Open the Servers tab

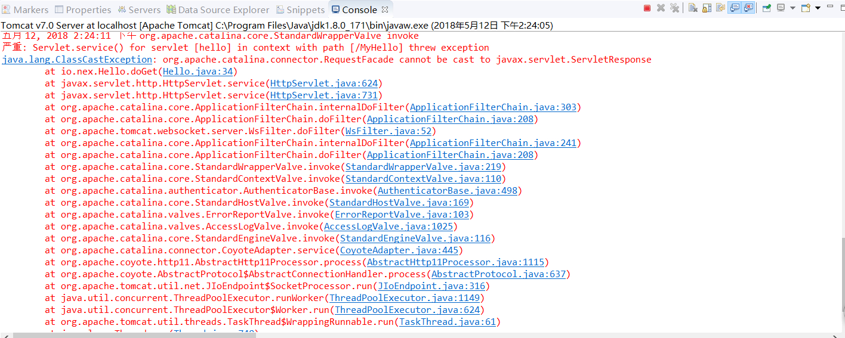[139, 10]
